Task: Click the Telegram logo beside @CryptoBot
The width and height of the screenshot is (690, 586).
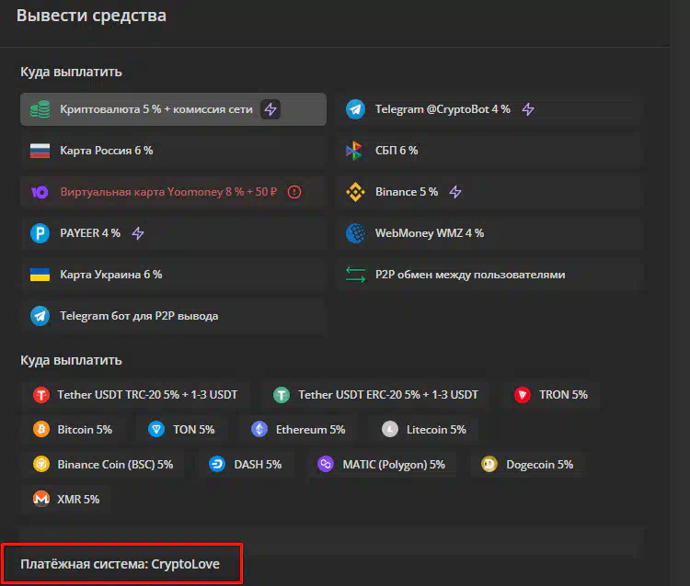Action: (x=355, y=109)
